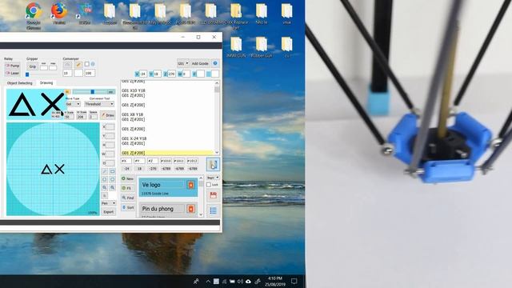
Task: Toggle the Y axis checkbox
Action: [151, 74]
